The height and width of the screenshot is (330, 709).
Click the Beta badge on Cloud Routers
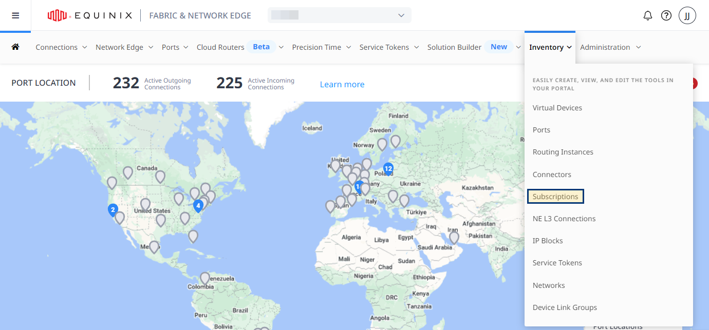coord(262,47)
